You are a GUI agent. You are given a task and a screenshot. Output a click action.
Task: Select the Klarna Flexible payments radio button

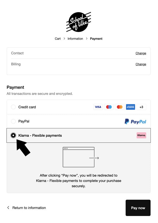click(x=13, y=135)
